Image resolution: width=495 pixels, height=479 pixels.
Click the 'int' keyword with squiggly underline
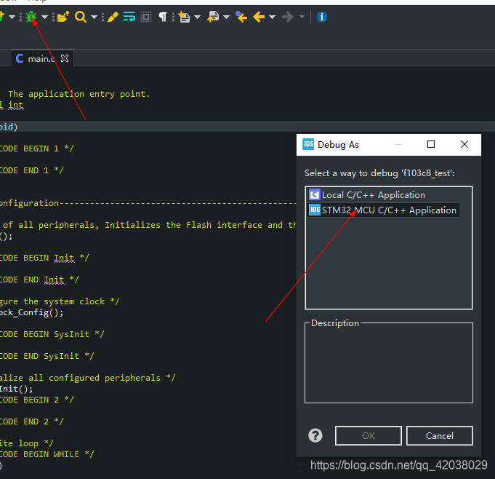16,105
